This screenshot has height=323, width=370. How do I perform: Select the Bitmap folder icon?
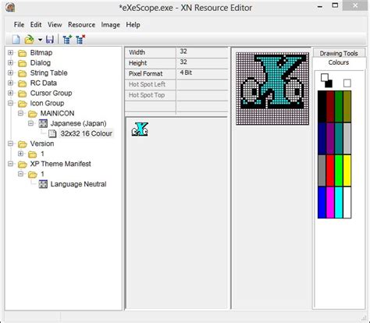pyautogui.click(x=23, y=53)
